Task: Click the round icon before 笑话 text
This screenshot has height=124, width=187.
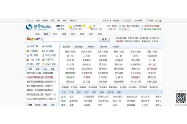Action: click(x=120, y=26)
